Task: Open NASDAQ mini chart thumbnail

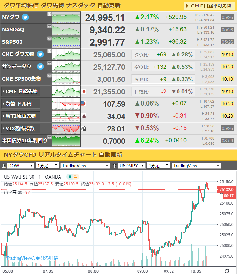Action: coord(66,30)
